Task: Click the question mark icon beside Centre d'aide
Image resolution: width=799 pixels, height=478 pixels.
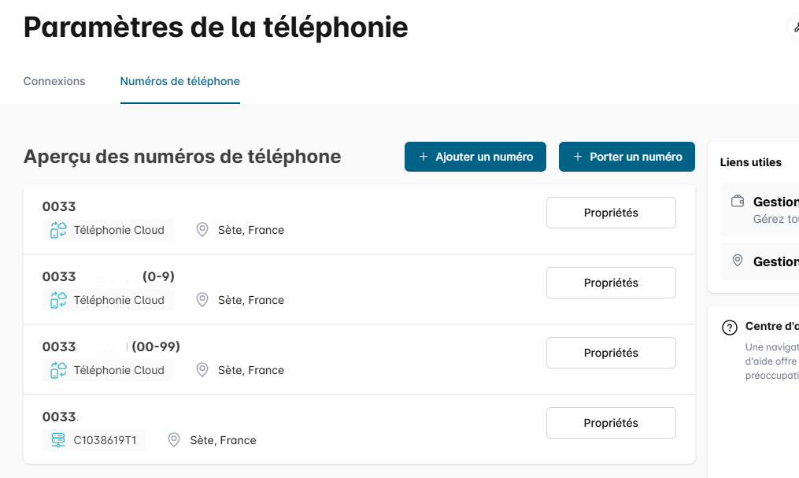Action: point(730,327)
